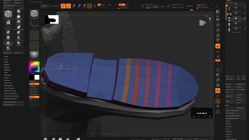Activate Edit mode button in top shelf
Image resolution: width=249 pixels, height=140 pixels.
coord(63,6)
